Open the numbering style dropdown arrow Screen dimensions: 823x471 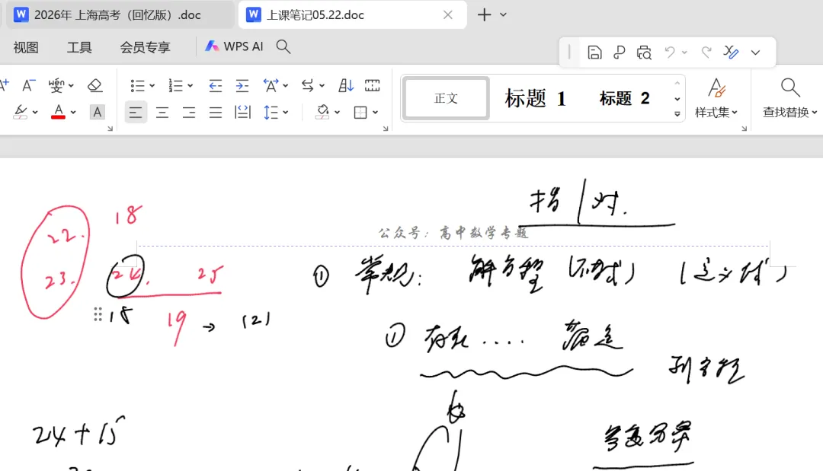[190, 85]
